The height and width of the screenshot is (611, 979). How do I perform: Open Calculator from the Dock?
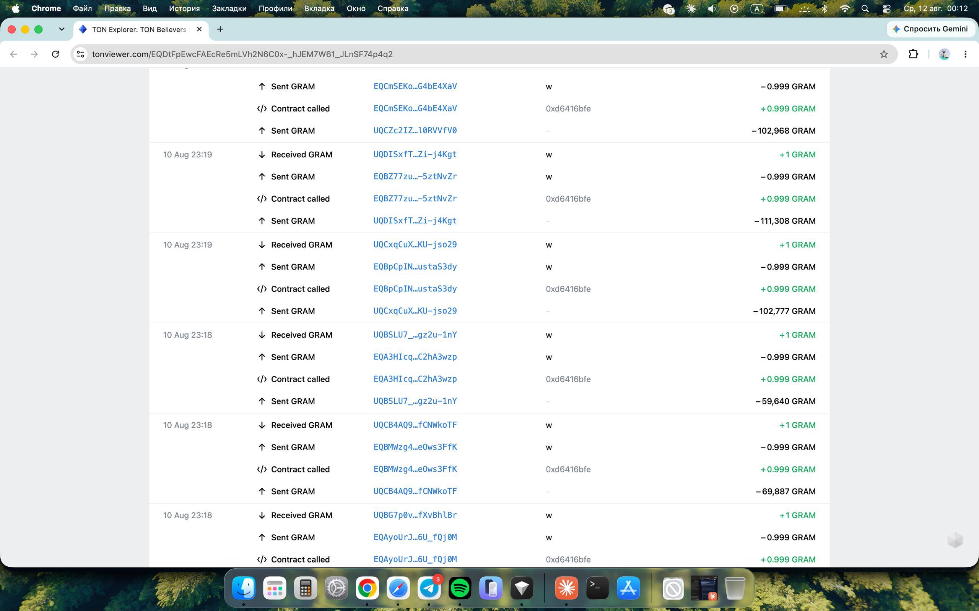306,588
